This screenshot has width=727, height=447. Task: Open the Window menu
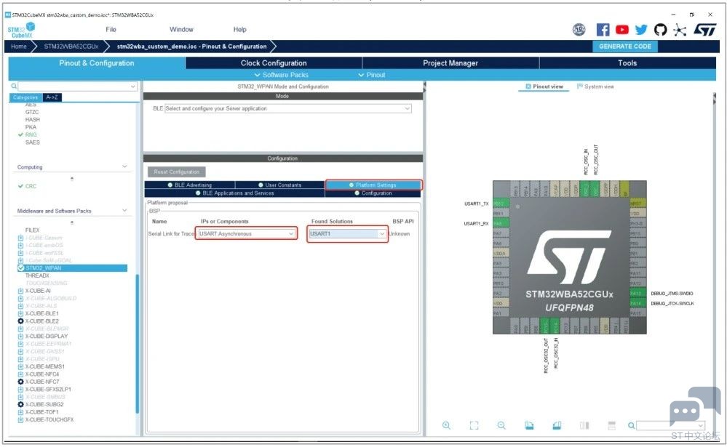tap(181, 29)
